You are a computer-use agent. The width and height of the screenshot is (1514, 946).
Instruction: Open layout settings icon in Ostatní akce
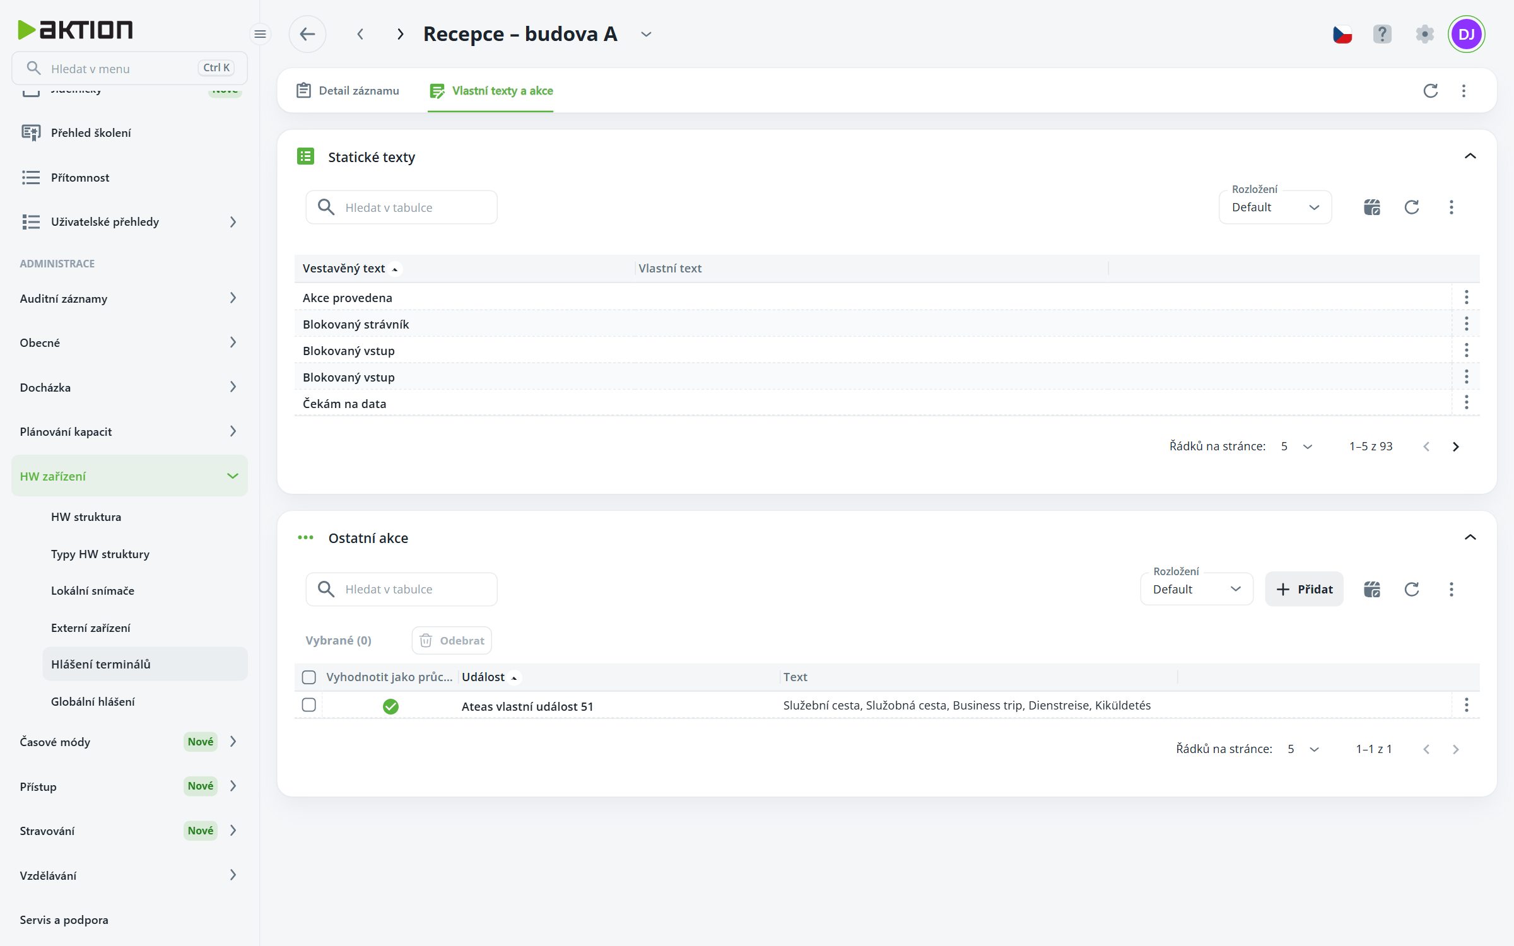[x=1372, y=589]
